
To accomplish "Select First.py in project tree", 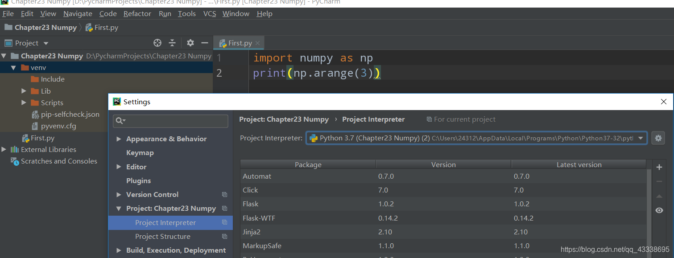I will tap(38, 138).
